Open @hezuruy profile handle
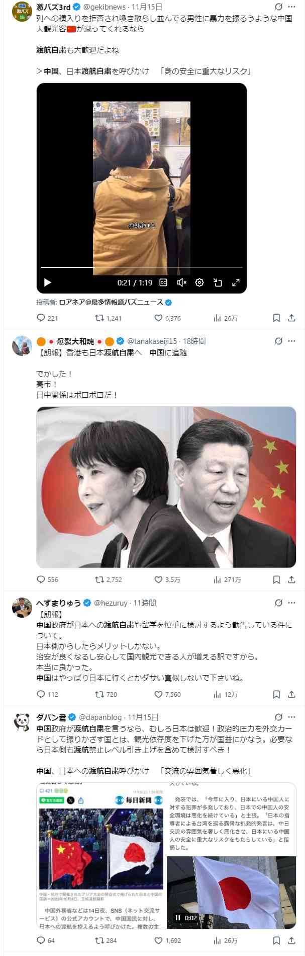The width and height of the screenshot is (305, 956). point(112,603)
